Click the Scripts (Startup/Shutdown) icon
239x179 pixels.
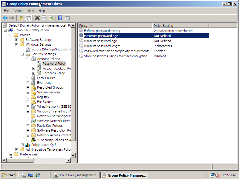[x=27, y=49]
